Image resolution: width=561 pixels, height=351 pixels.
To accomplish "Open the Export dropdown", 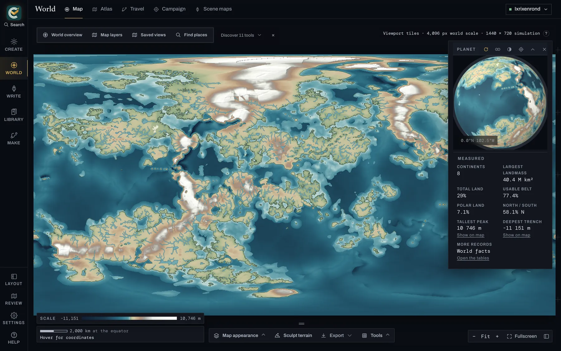I will click(336, 335).
